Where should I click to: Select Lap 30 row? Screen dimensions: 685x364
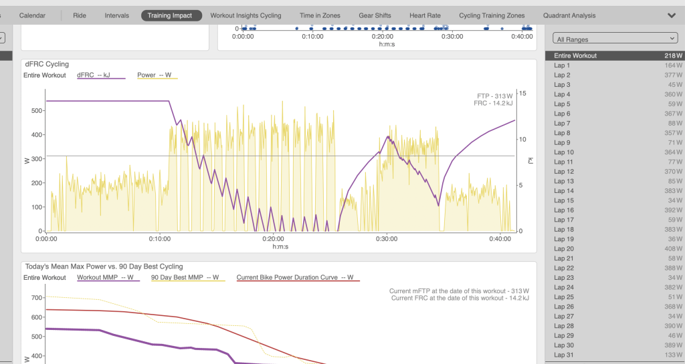615,345
